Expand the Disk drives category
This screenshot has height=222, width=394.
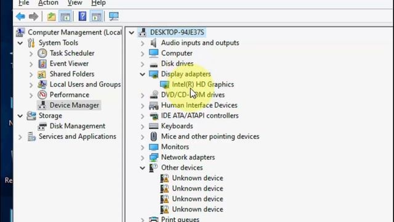pyautogui.click(x=142, y=64)
